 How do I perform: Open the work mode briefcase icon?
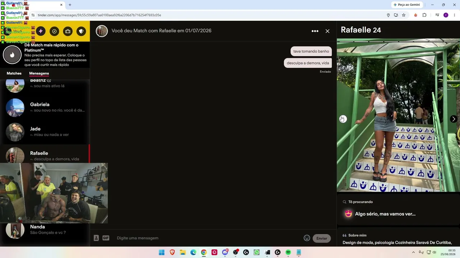tap(68, 31)
